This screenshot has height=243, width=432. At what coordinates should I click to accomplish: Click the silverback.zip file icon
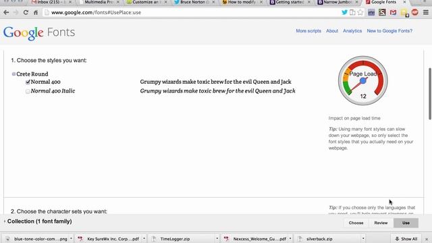click(x=300, y=239)
